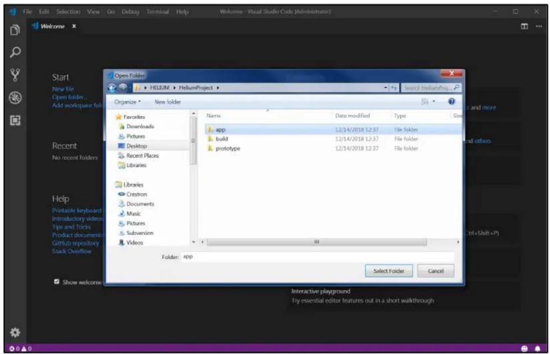
Task: Click the dialog Help question mark icon
Action: point(452,102)
